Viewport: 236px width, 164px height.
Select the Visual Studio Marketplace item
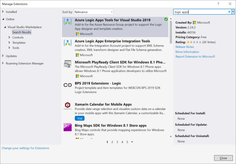25,27
